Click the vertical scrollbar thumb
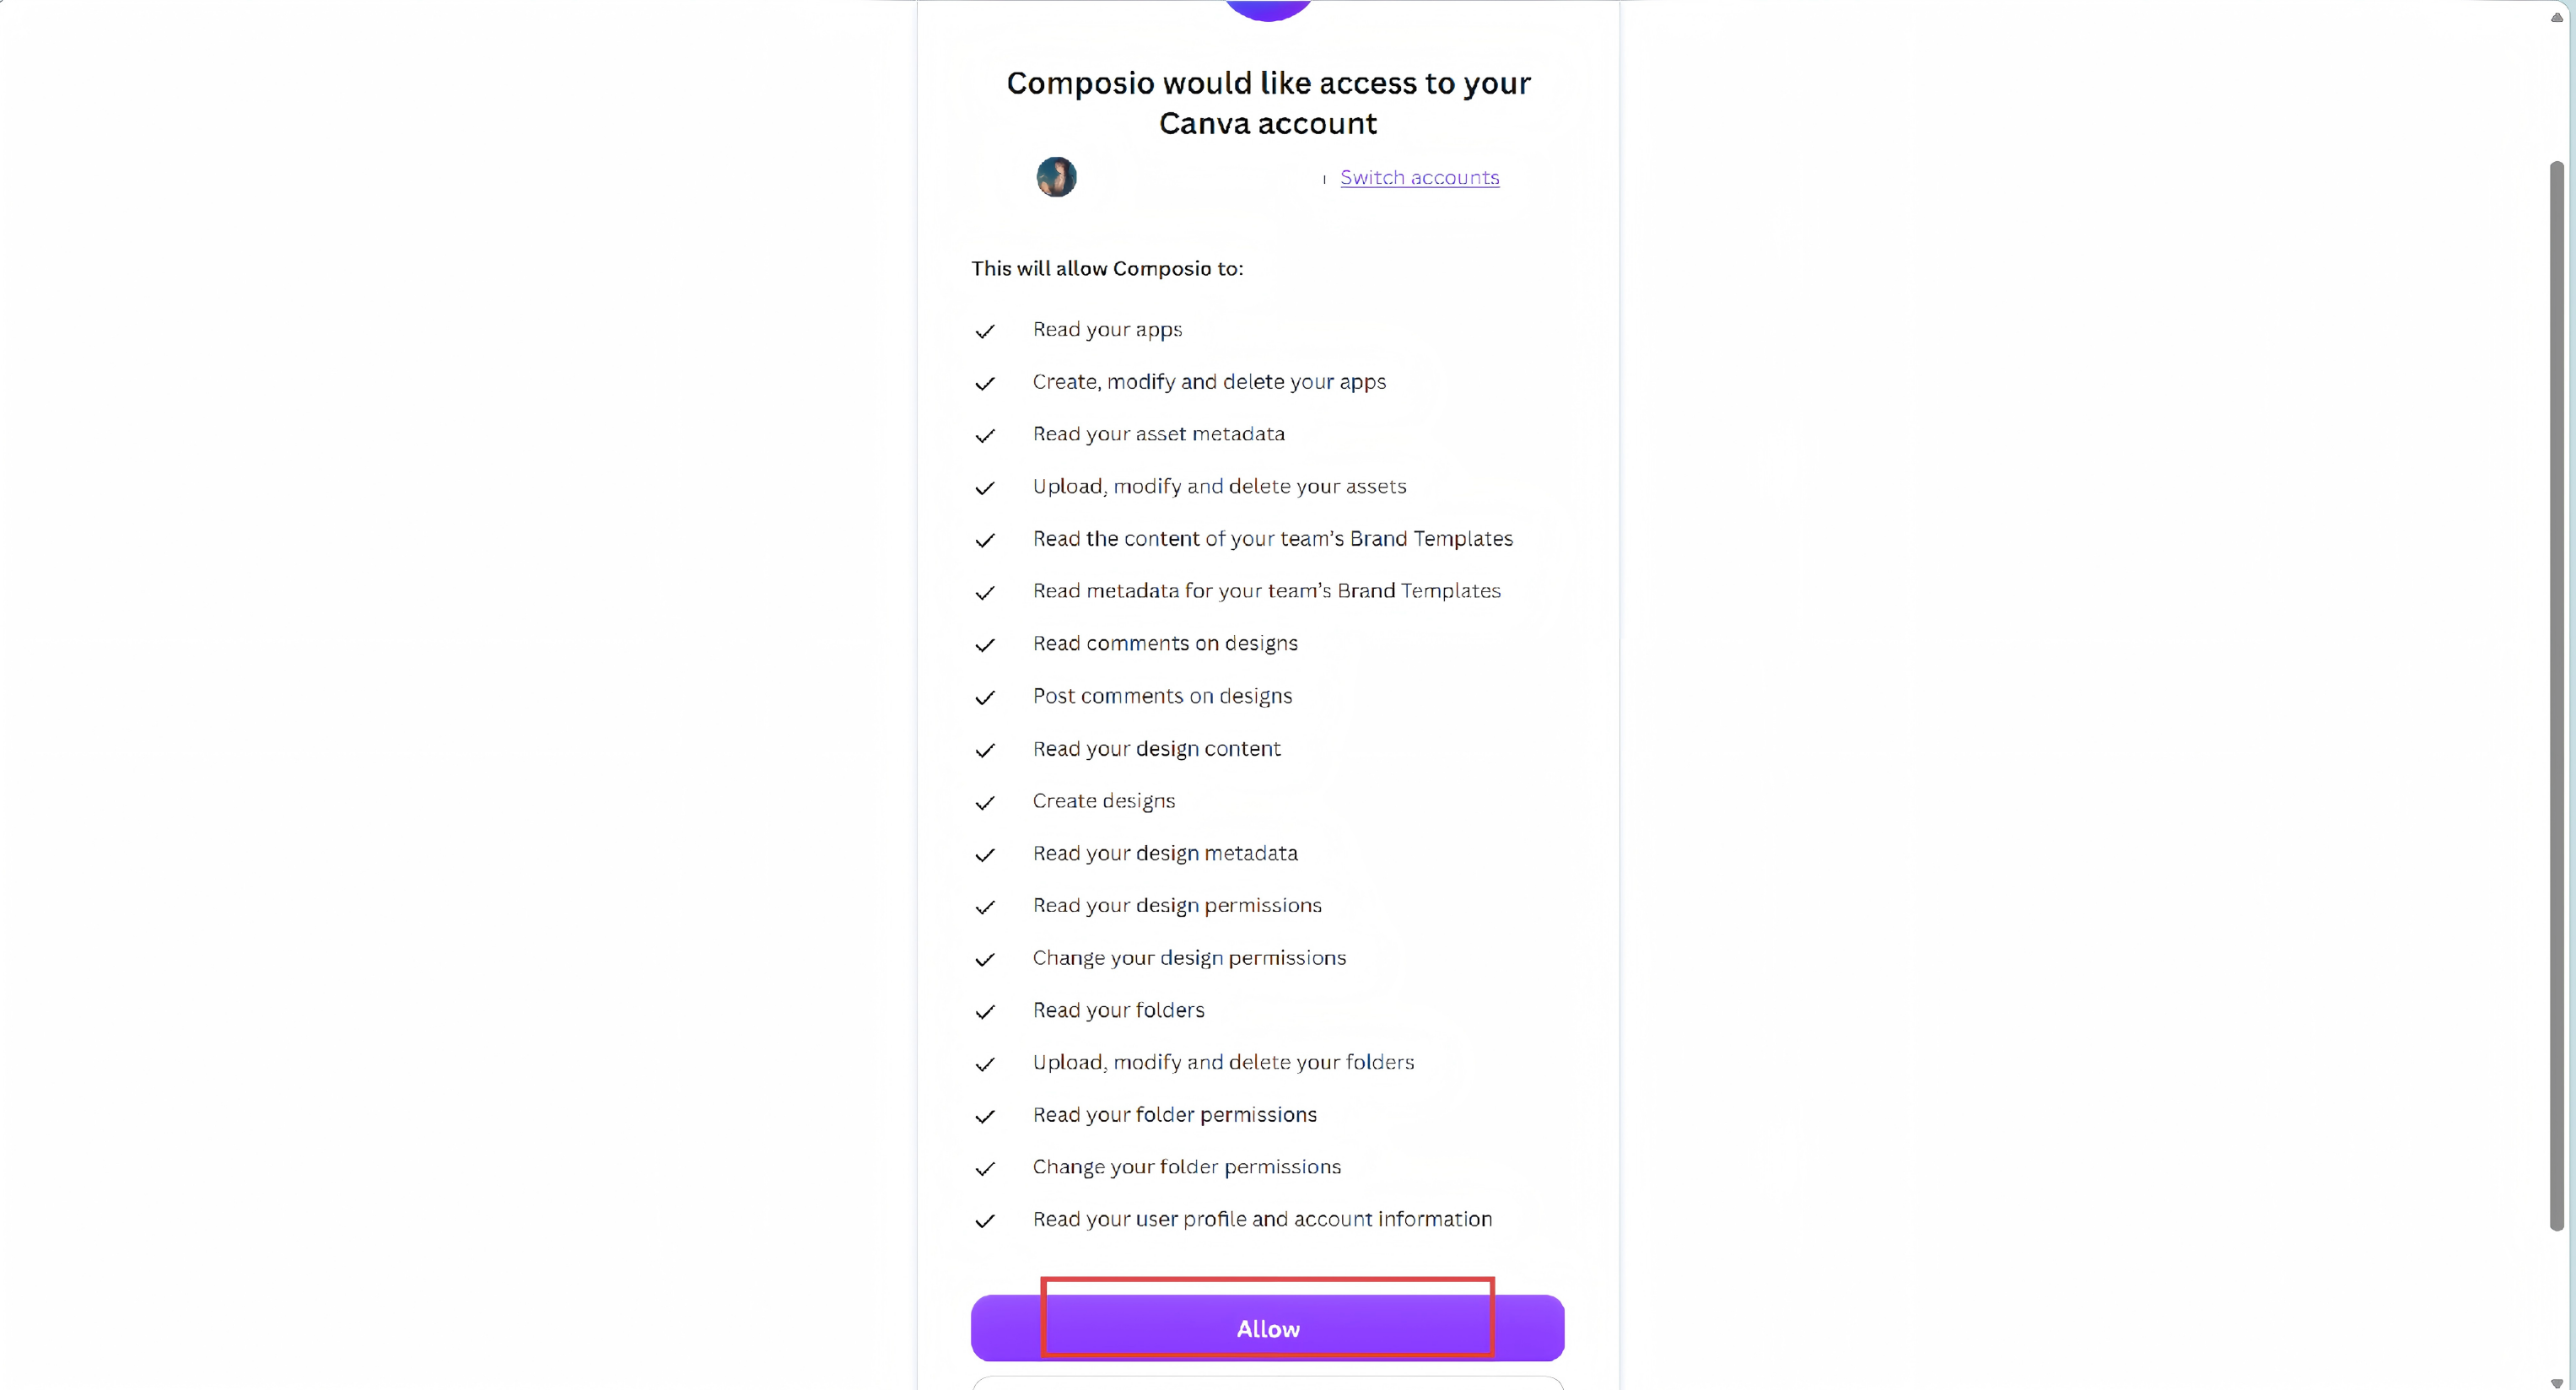 pos(2557,695)
